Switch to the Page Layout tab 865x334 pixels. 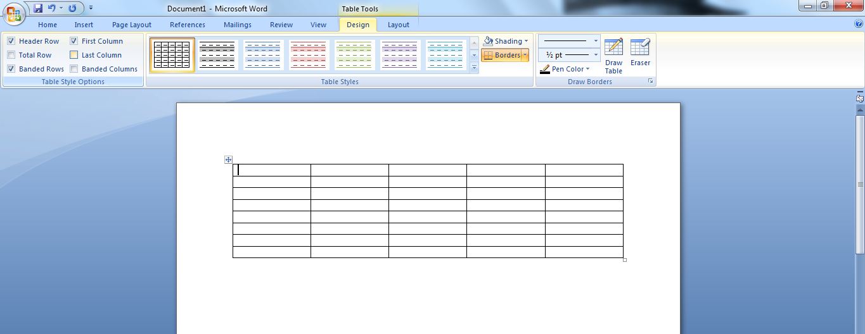click(132, 25)
